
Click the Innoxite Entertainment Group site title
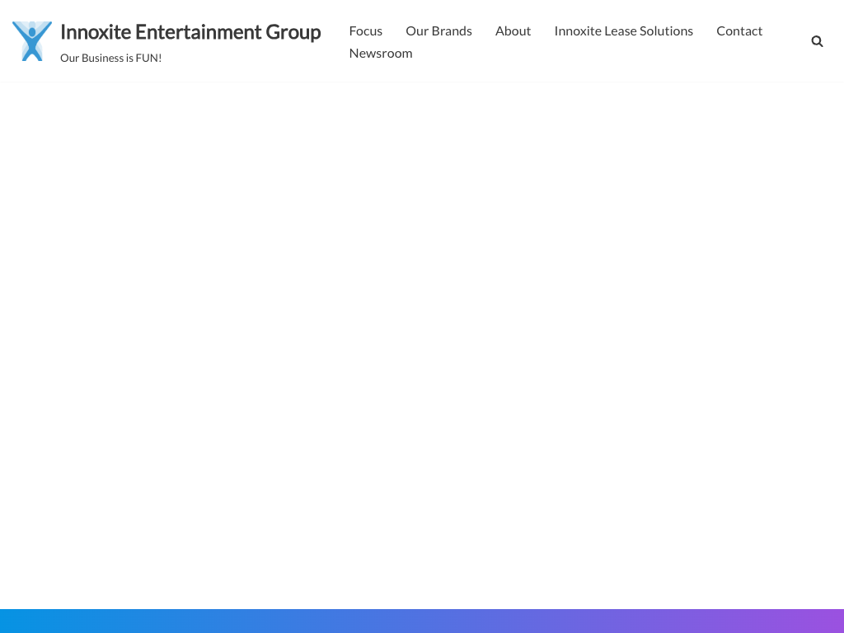(x=190, y=32)
